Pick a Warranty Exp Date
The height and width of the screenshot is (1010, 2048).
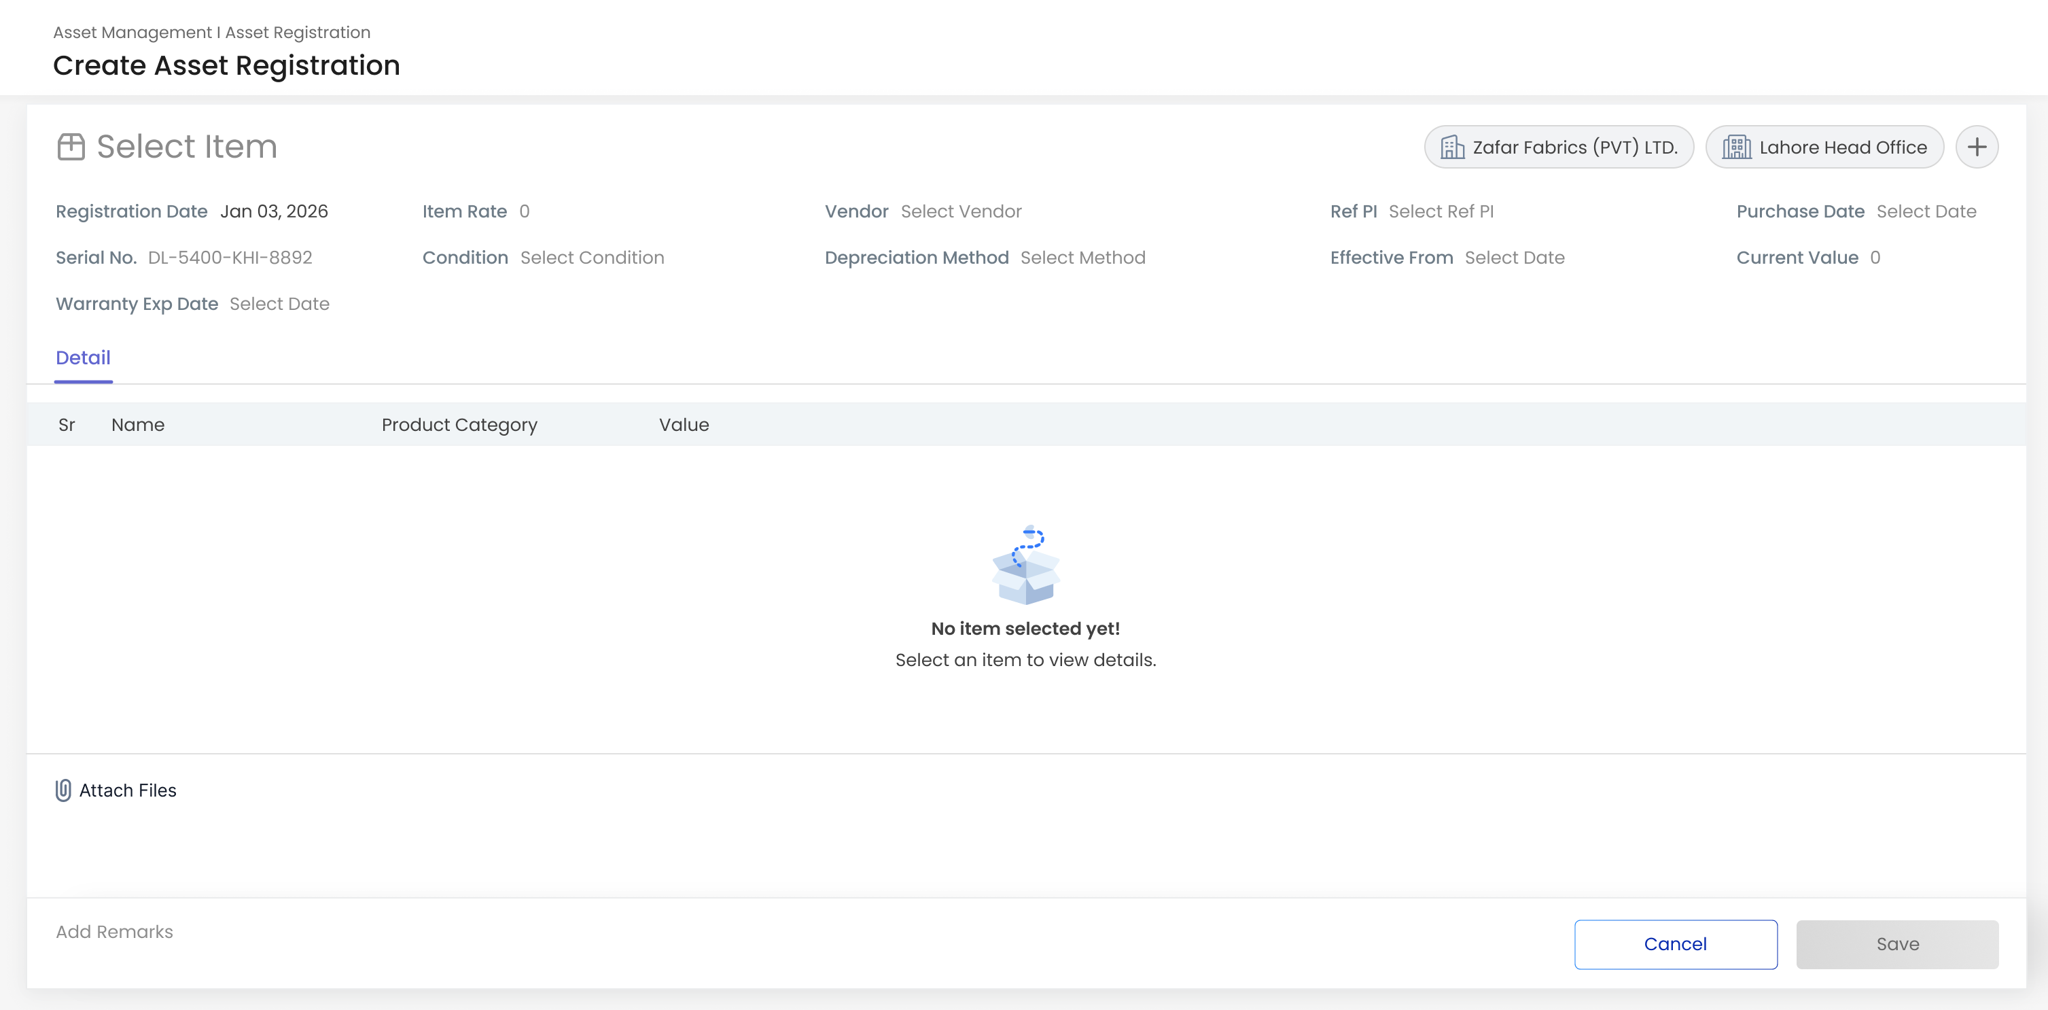pyautogui.click(x=279, y=304)
